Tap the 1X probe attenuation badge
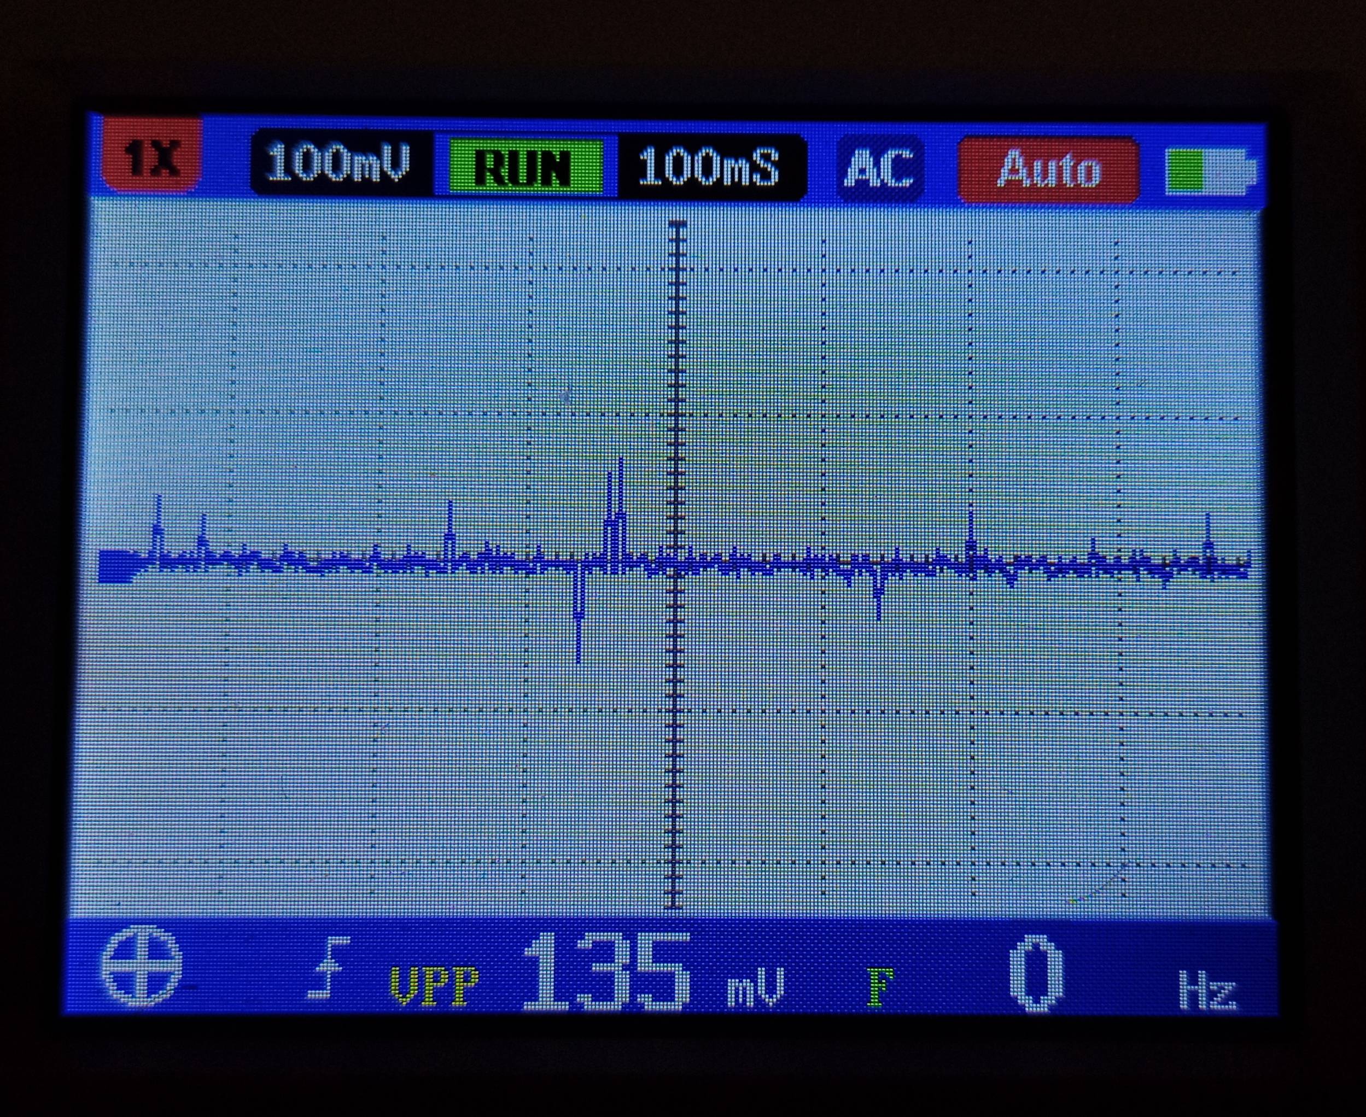Image resolution: width=1366 pixels, height=1117 pixels. (x=153, y=157)
